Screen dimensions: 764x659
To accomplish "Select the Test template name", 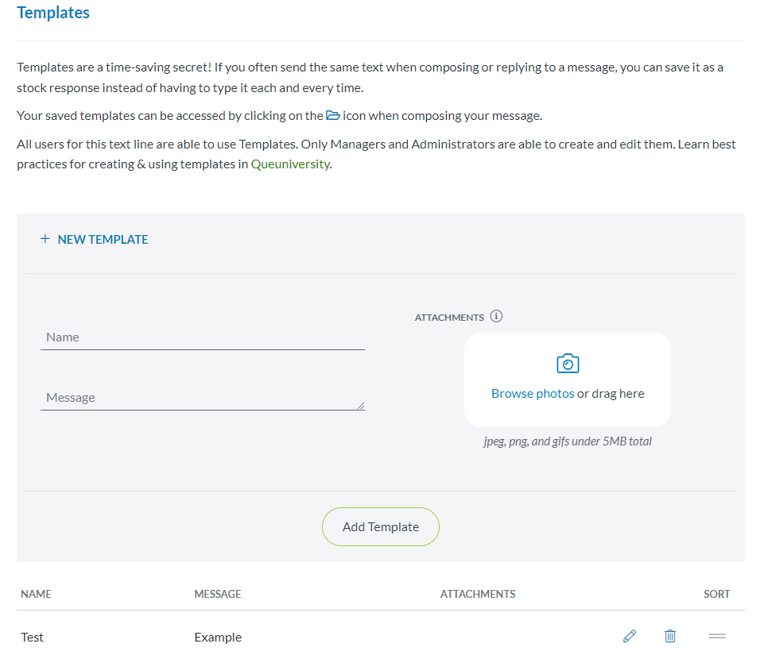I will [x=33, y=637].
